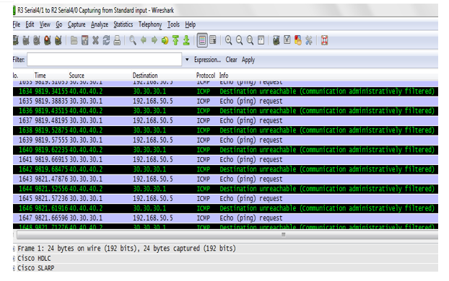Sort by Destination column header

[163, 76]
